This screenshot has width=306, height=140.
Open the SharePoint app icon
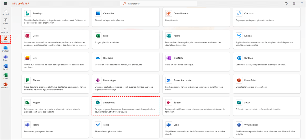pyautogui.click(x=98, y=102)
